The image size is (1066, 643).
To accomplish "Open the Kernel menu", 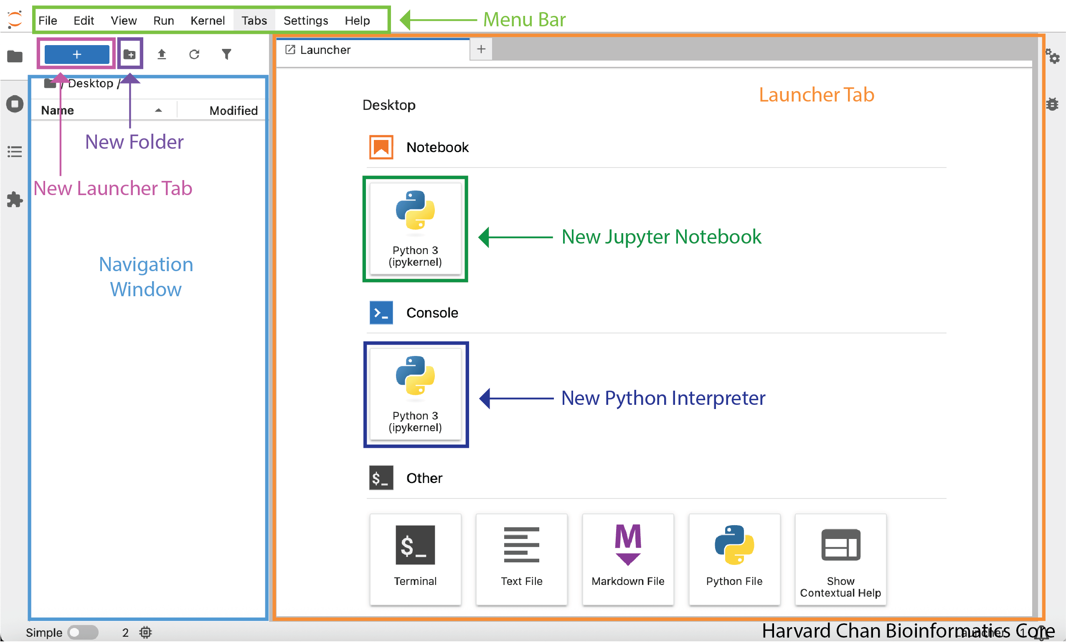I will pyautogui.click(x=207, y=20).
